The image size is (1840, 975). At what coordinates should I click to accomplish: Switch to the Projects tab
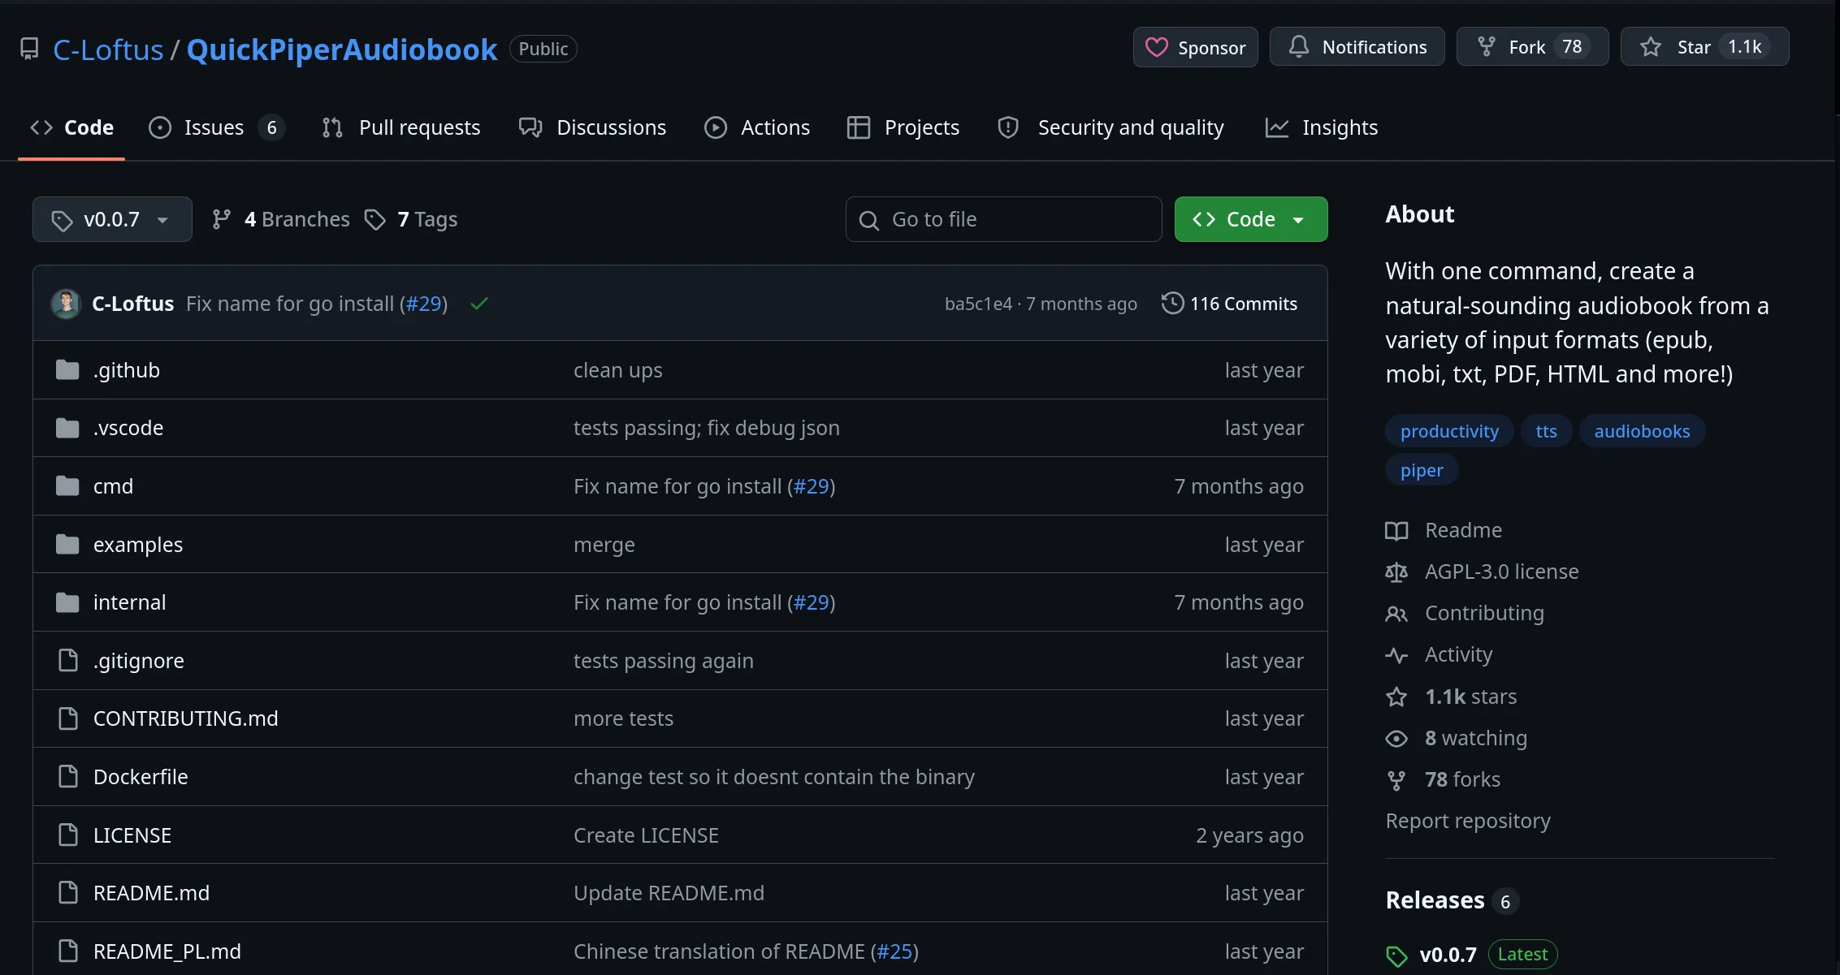coord(903,127)
